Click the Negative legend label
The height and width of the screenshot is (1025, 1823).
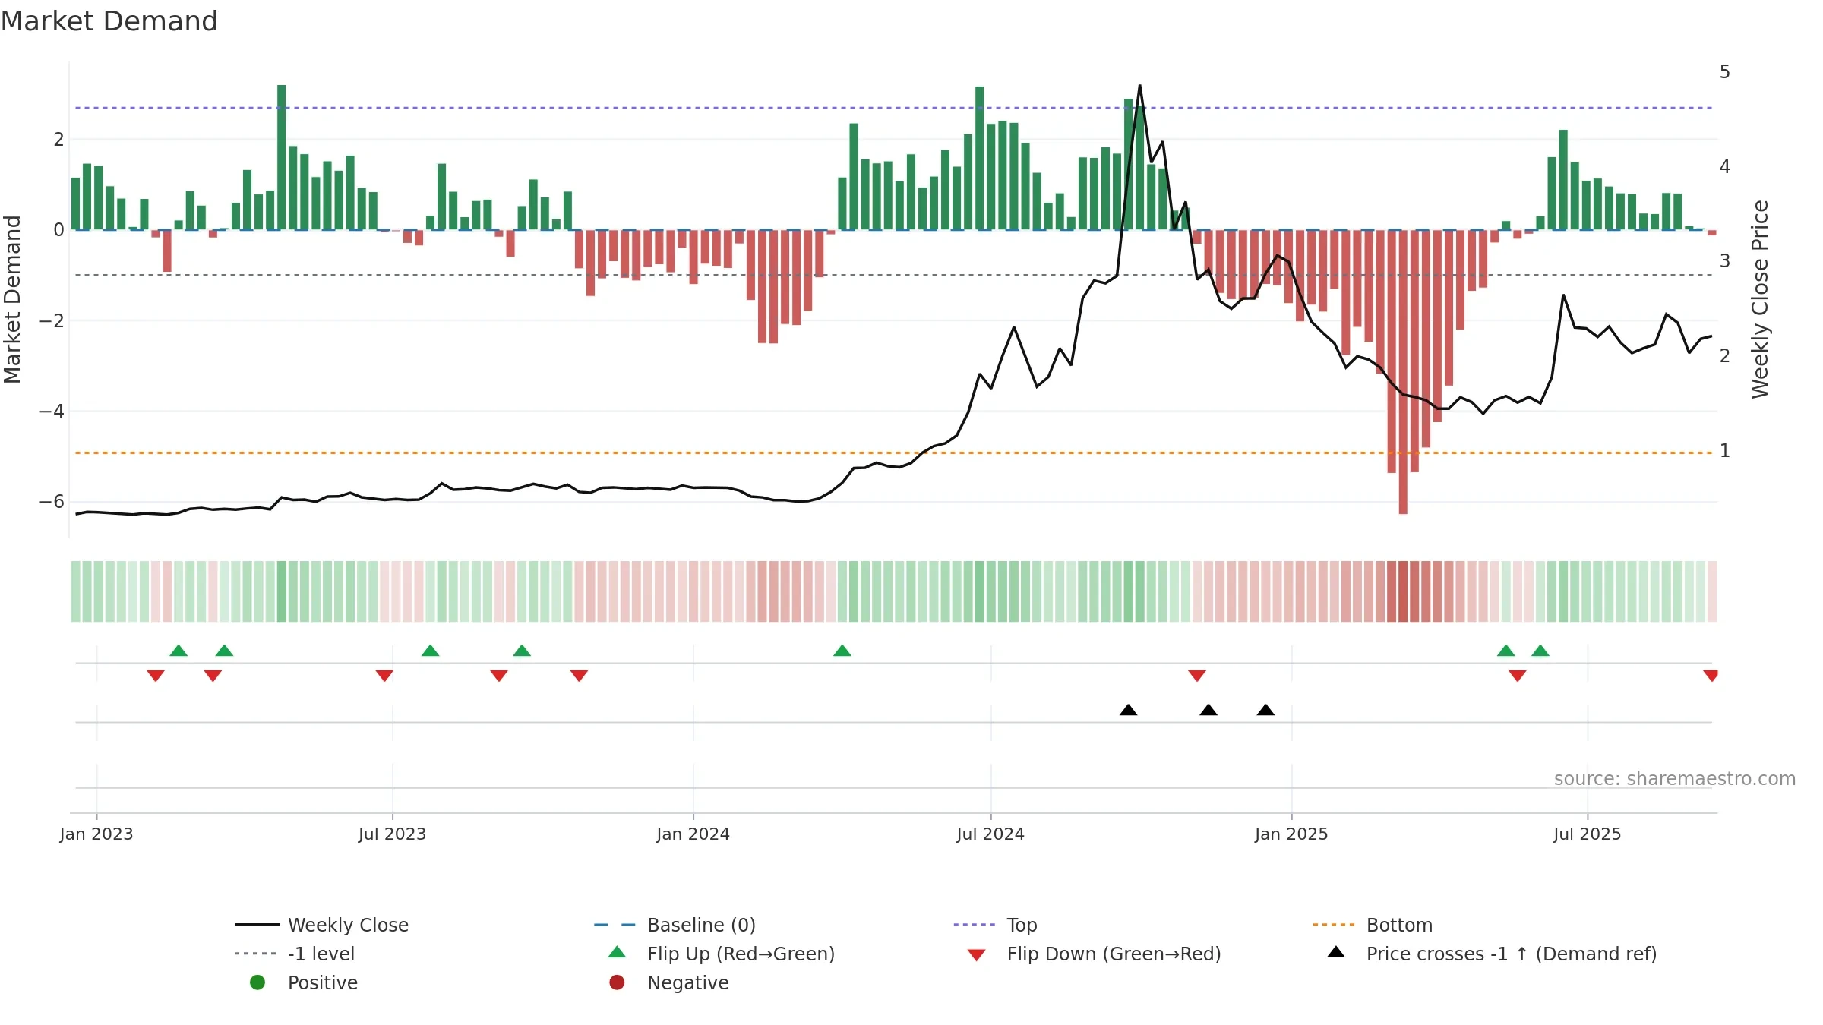tap(687, 982)
